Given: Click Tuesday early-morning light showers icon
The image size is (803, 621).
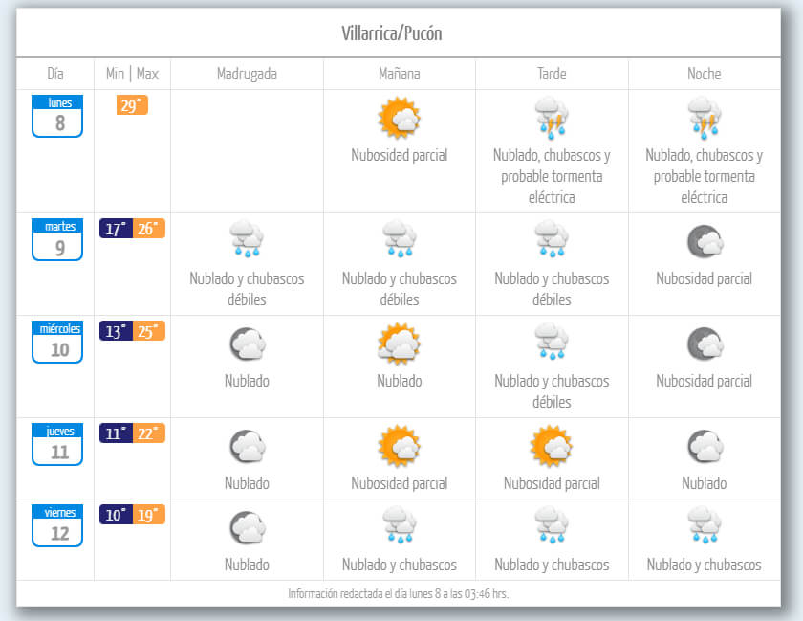Looking at the screenshot, I should coord(247,240).
